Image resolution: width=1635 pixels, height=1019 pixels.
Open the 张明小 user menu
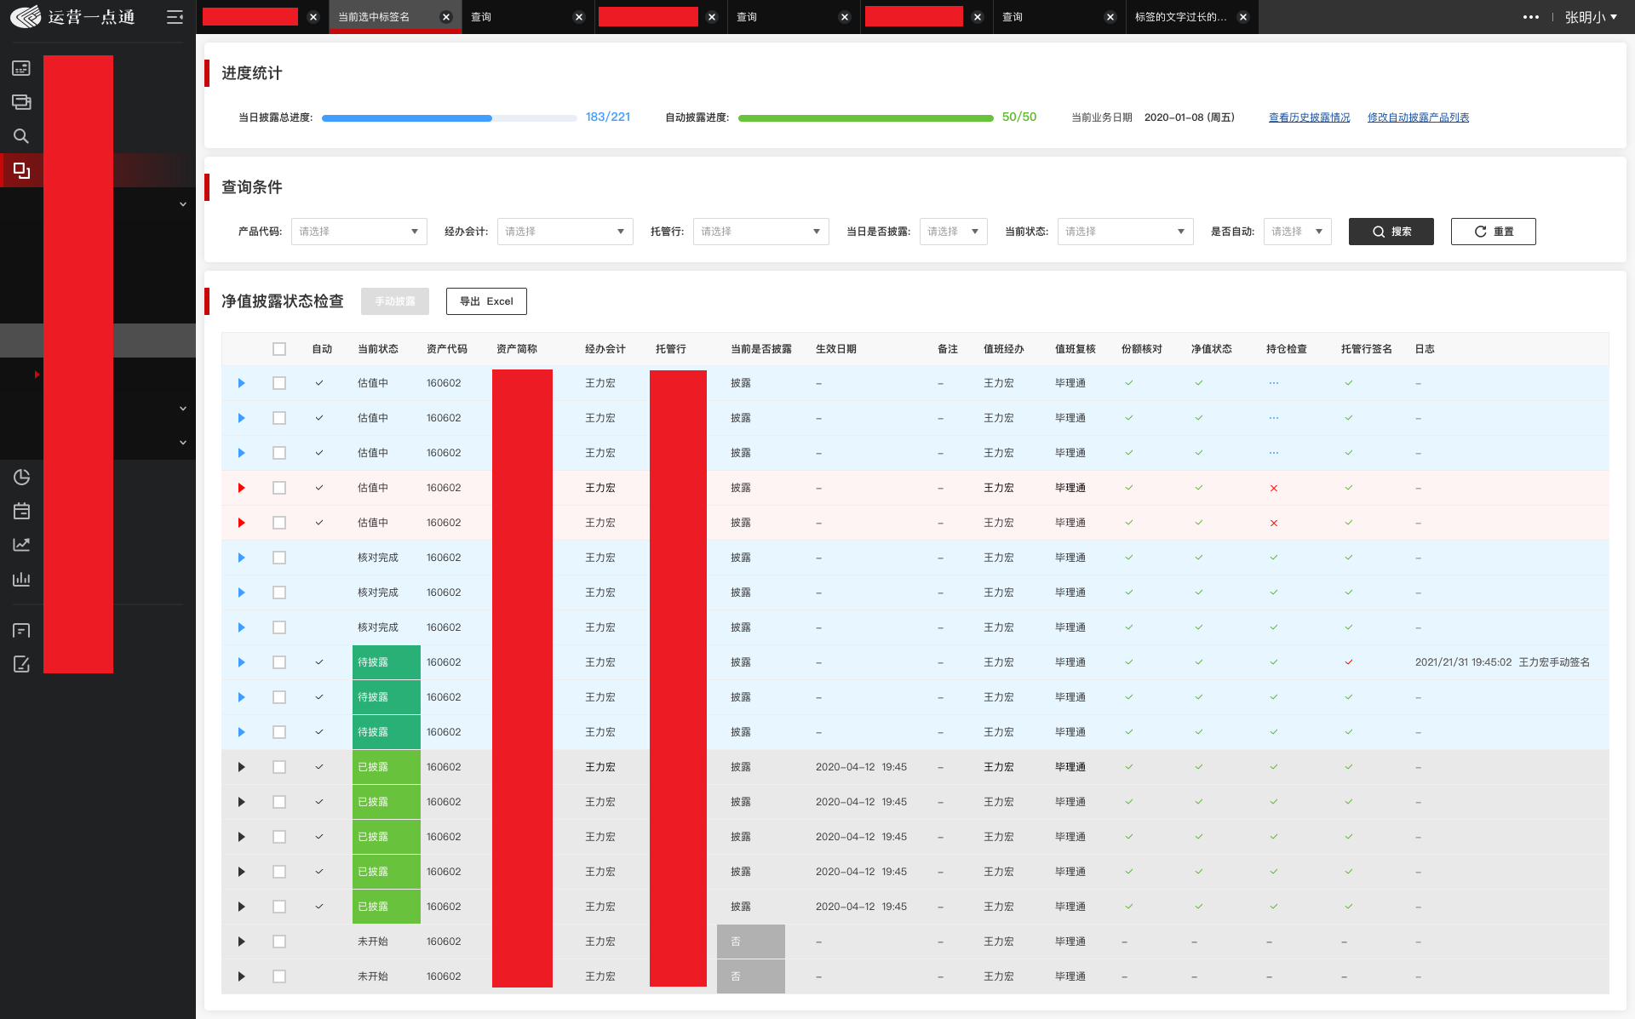click(x=1591, y=17)
